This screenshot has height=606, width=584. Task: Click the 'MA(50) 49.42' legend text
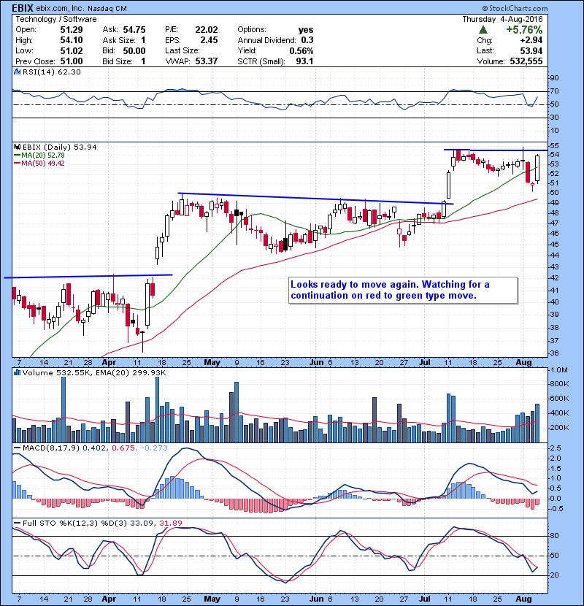click(x=43, y=164)
